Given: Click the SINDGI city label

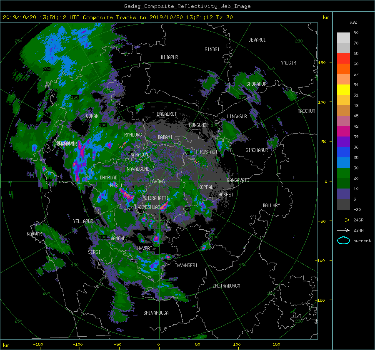Looking at the screenshot, I should click(x=212, y=50).
